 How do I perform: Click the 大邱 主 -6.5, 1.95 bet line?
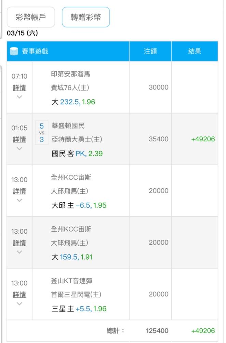(x=79, y=205)
